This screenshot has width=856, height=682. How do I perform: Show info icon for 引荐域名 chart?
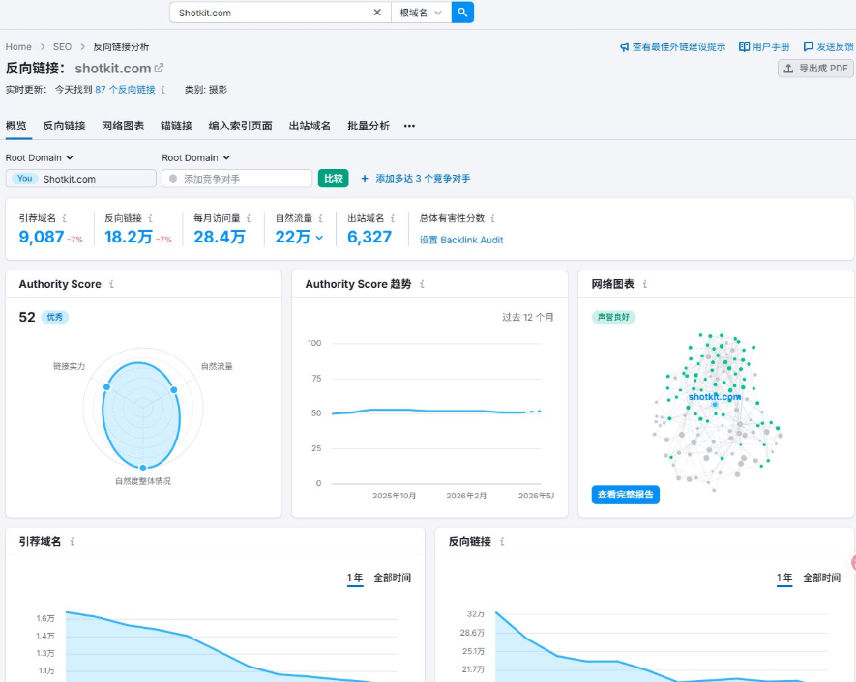(73, 542)
